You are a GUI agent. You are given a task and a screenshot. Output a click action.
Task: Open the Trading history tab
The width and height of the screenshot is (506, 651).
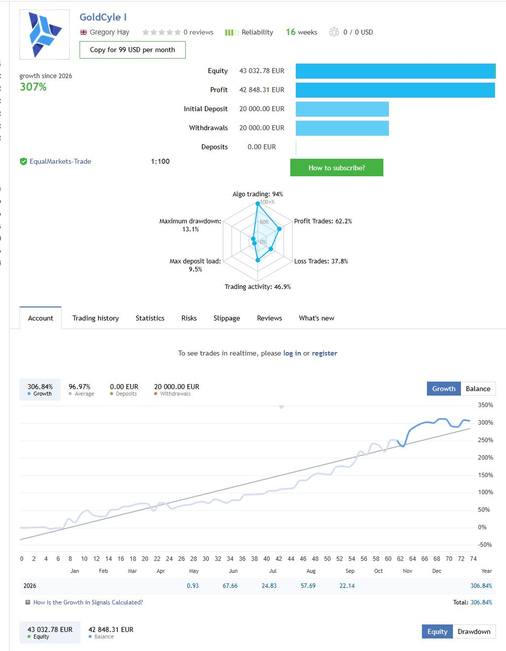(x=96, y=318)
